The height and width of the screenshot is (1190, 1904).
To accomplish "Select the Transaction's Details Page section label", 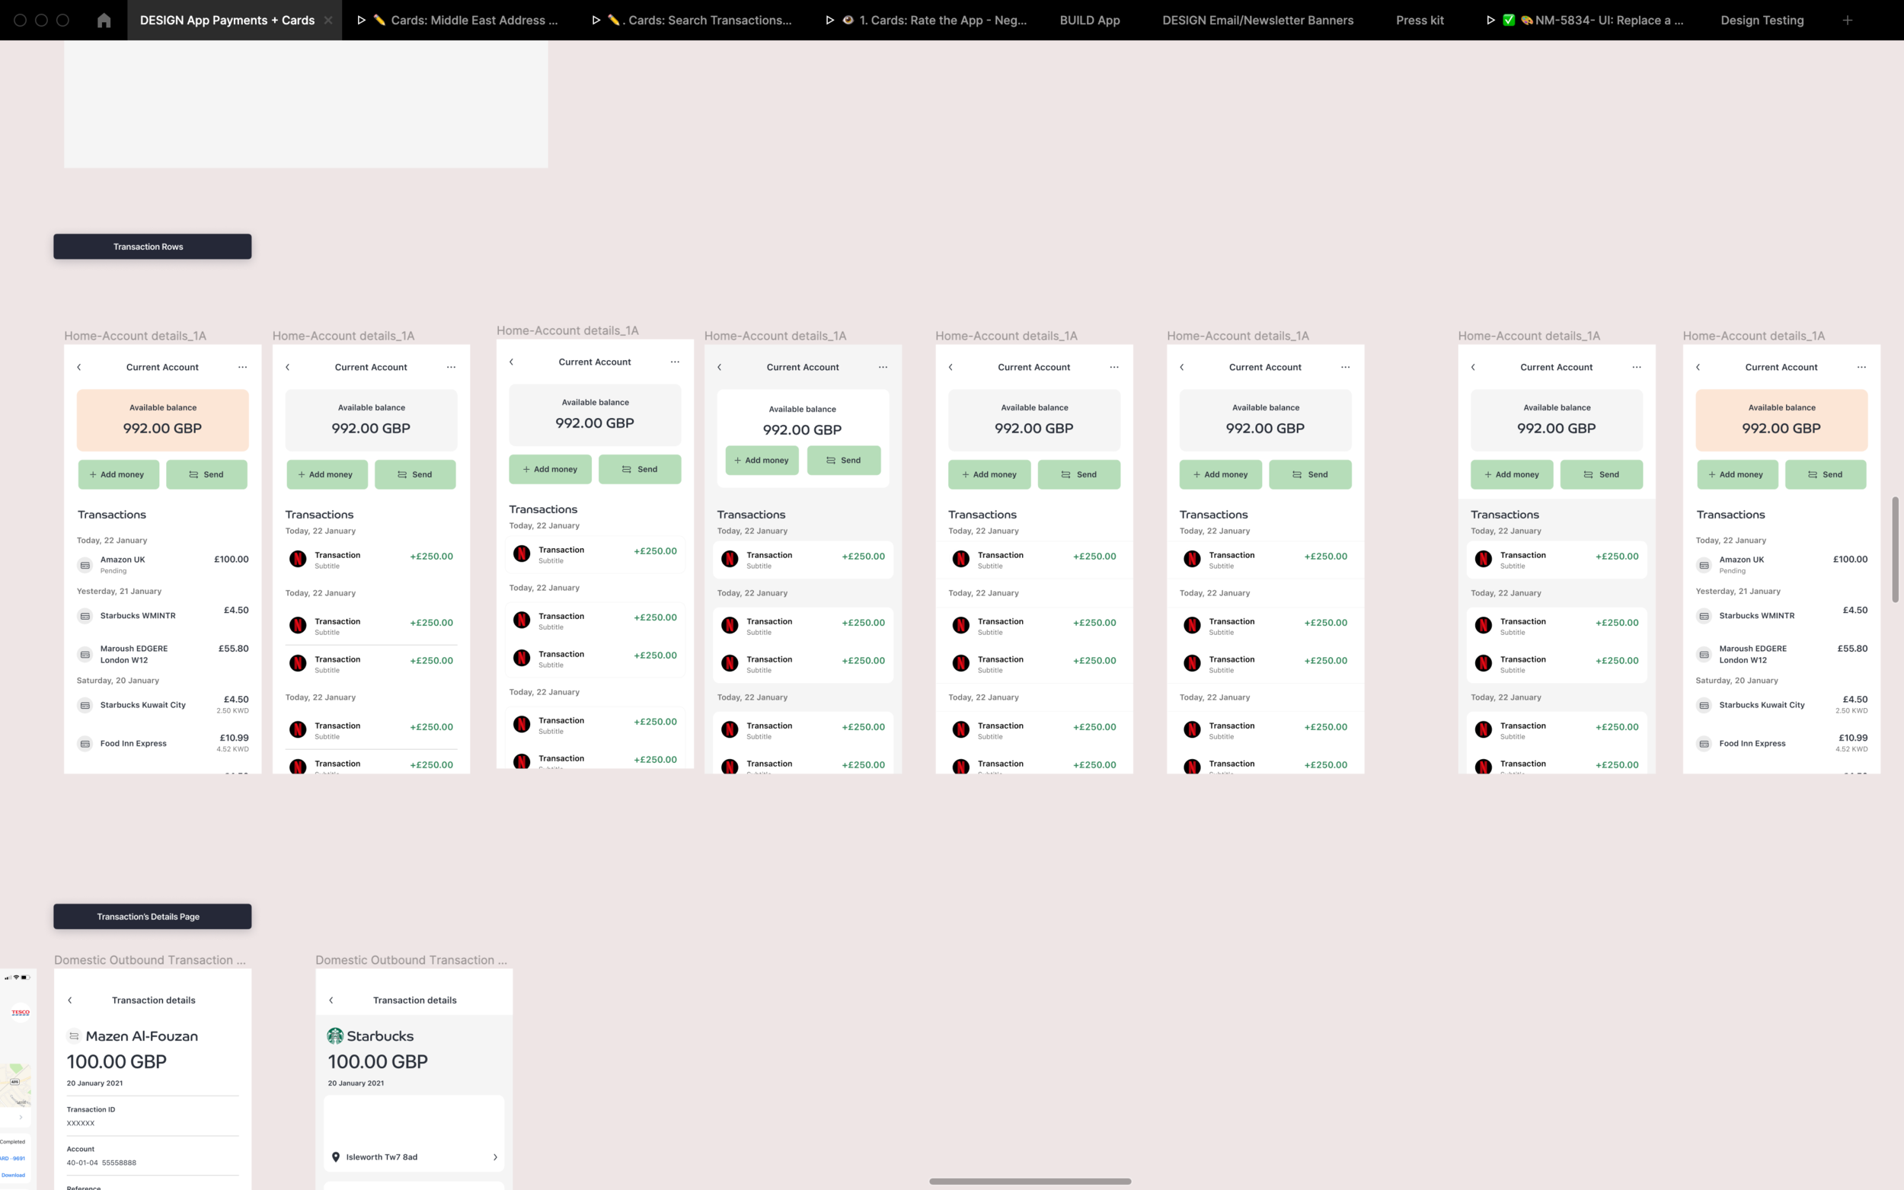I will (x=152, y=916).
